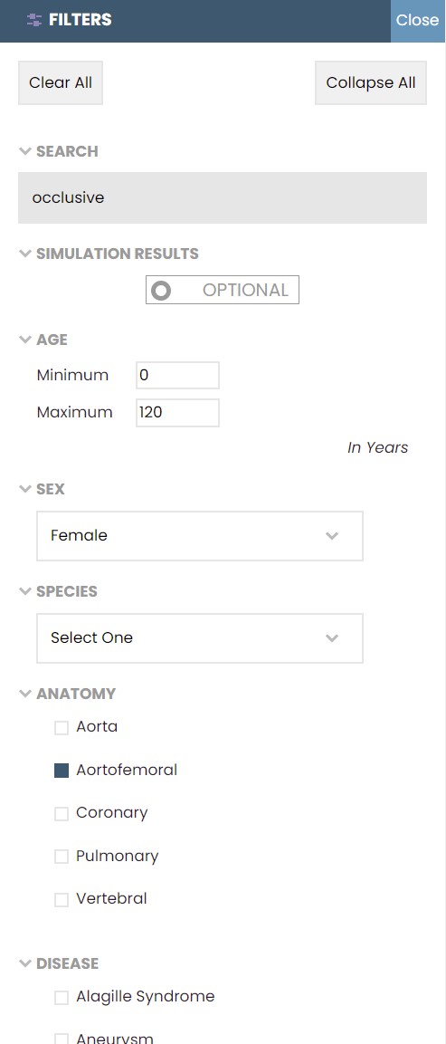Image resolution: width=446 pixels, height=1044 pixels.
Task: Collapse the Anatomy section chevron
Action: (x=25, y=694)
